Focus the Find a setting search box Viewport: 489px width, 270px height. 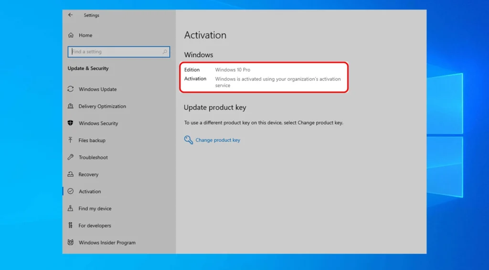coord(119,51)
